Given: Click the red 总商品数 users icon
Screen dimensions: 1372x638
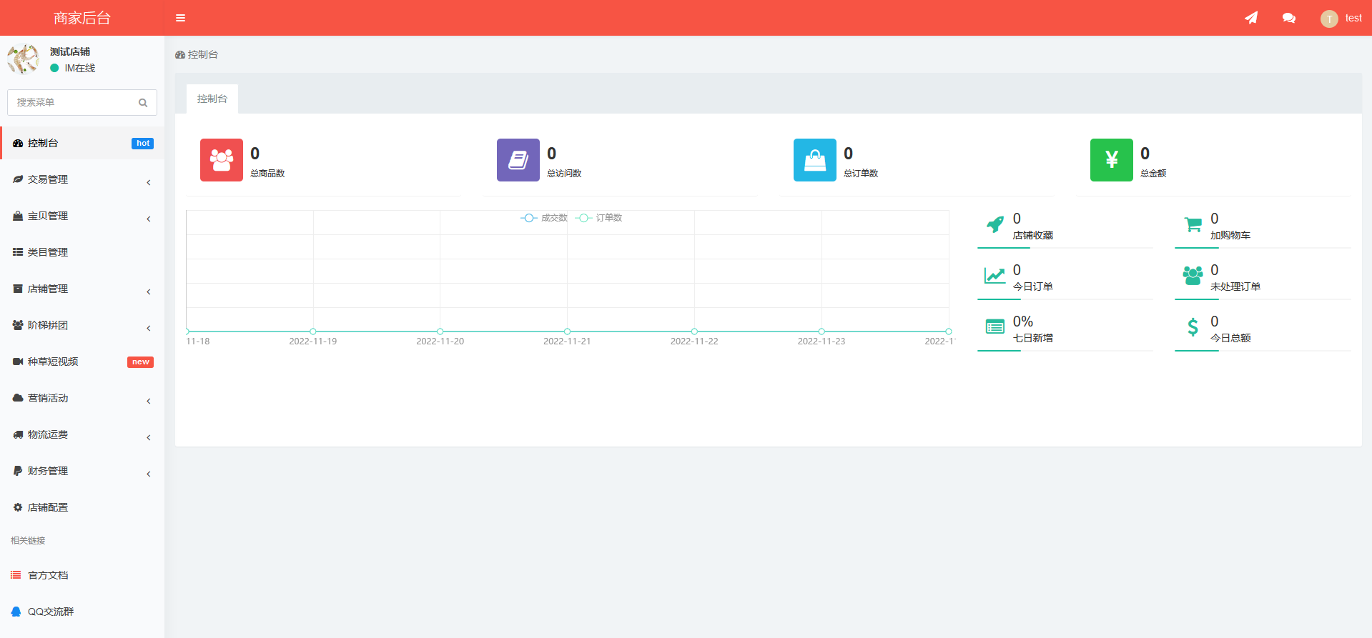Looking at the screenshot, I should point(222,160).
